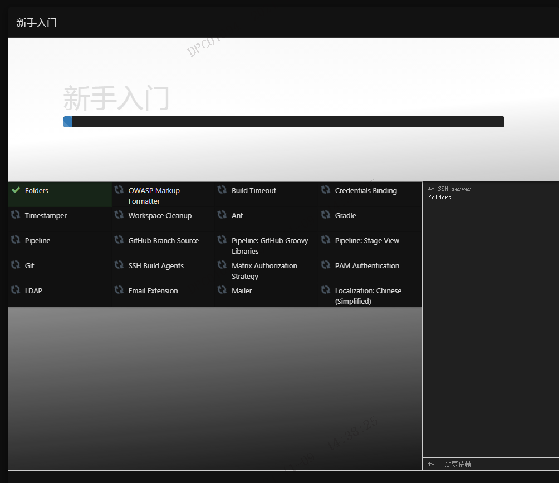
Task: Select the Folders plugin name
Action: point(36,190)
